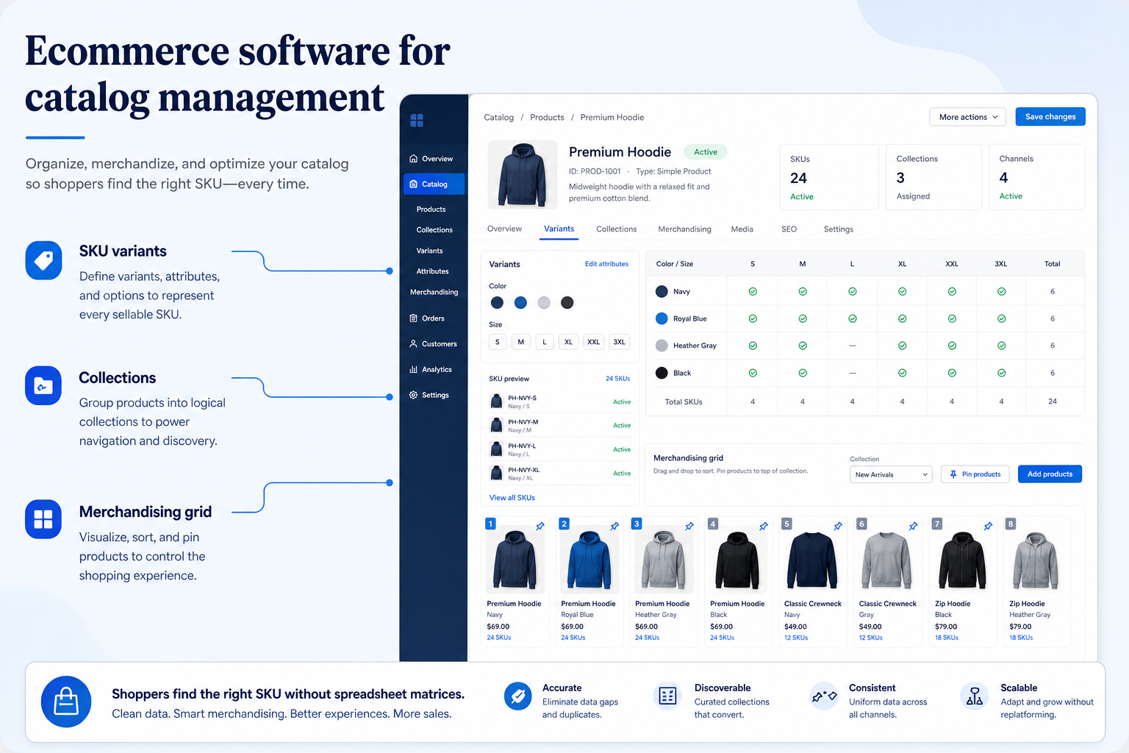This screenshot has width=1129, height=753.
Task: Click the shopping bag icon in footer
Action: [66, 702]
